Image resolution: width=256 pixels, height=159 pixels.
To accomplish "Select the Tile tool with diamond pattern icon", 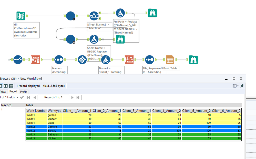I will [x=82, y=60].
